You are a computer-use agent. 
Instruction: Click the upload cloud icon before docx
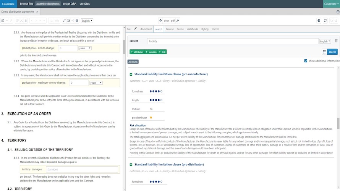[160, 21]
